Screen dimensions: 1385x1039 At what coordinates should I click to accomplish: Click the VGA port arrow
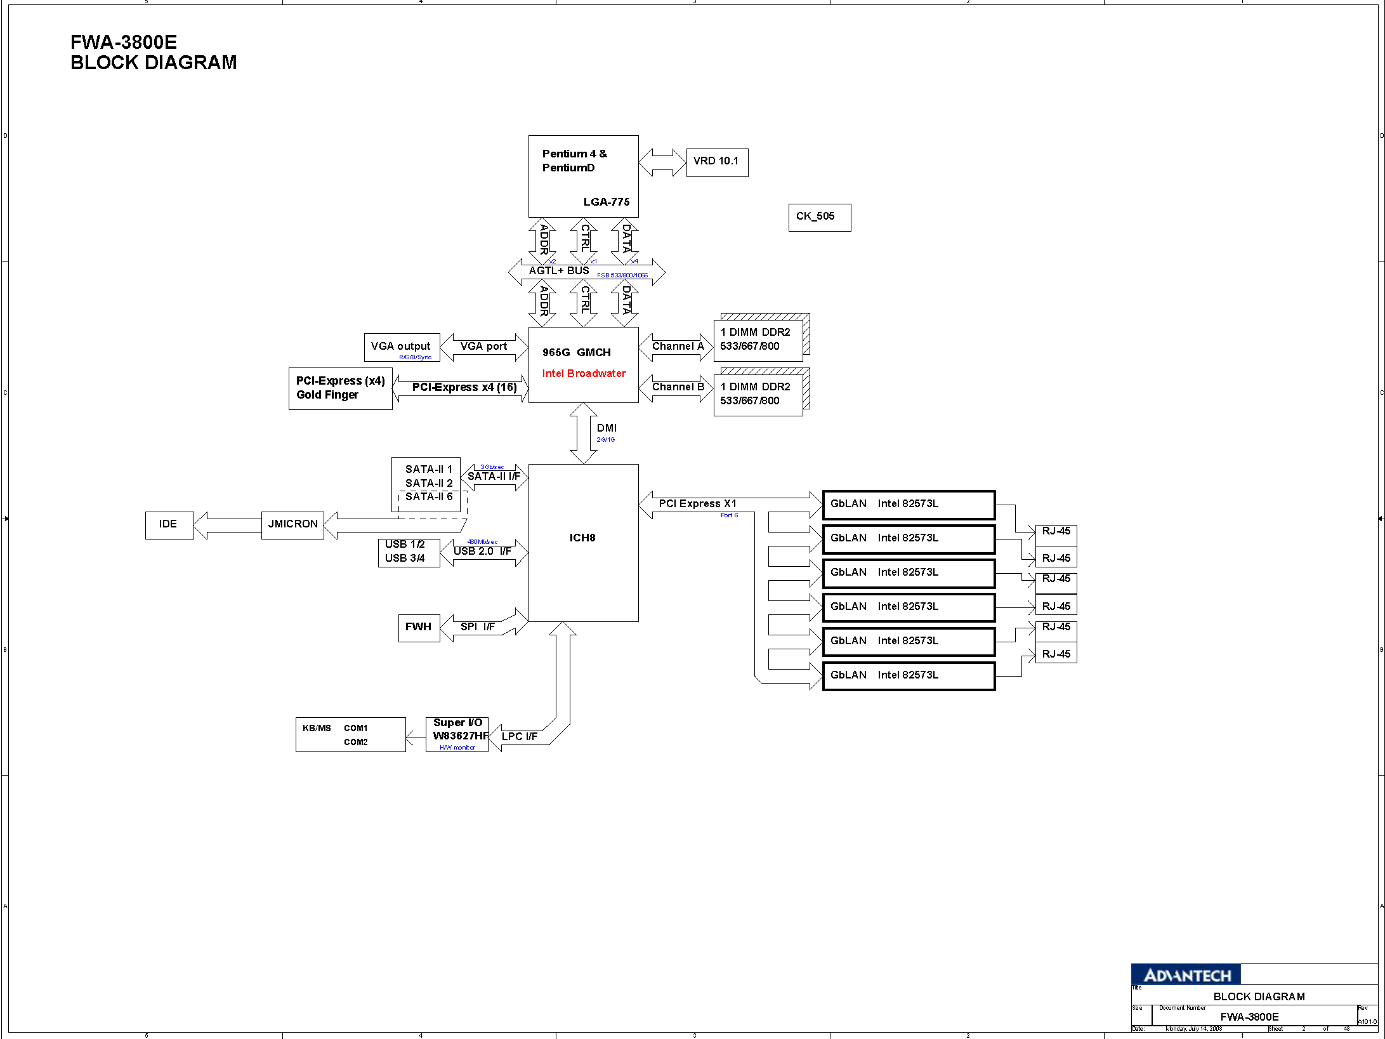(x=484, y=347)
